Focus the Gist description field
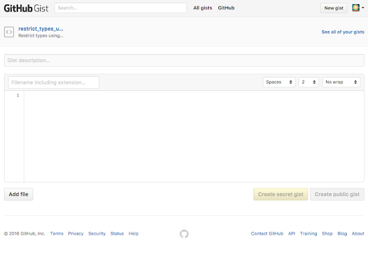The height and width of the screenshot is (255, 368). pyautogui.click(x=184, y=60)
